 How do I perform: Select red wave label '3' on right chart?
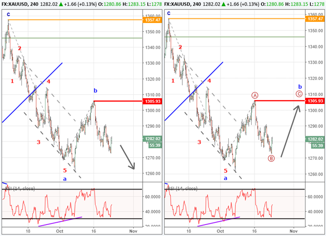(x=199, y=142)
